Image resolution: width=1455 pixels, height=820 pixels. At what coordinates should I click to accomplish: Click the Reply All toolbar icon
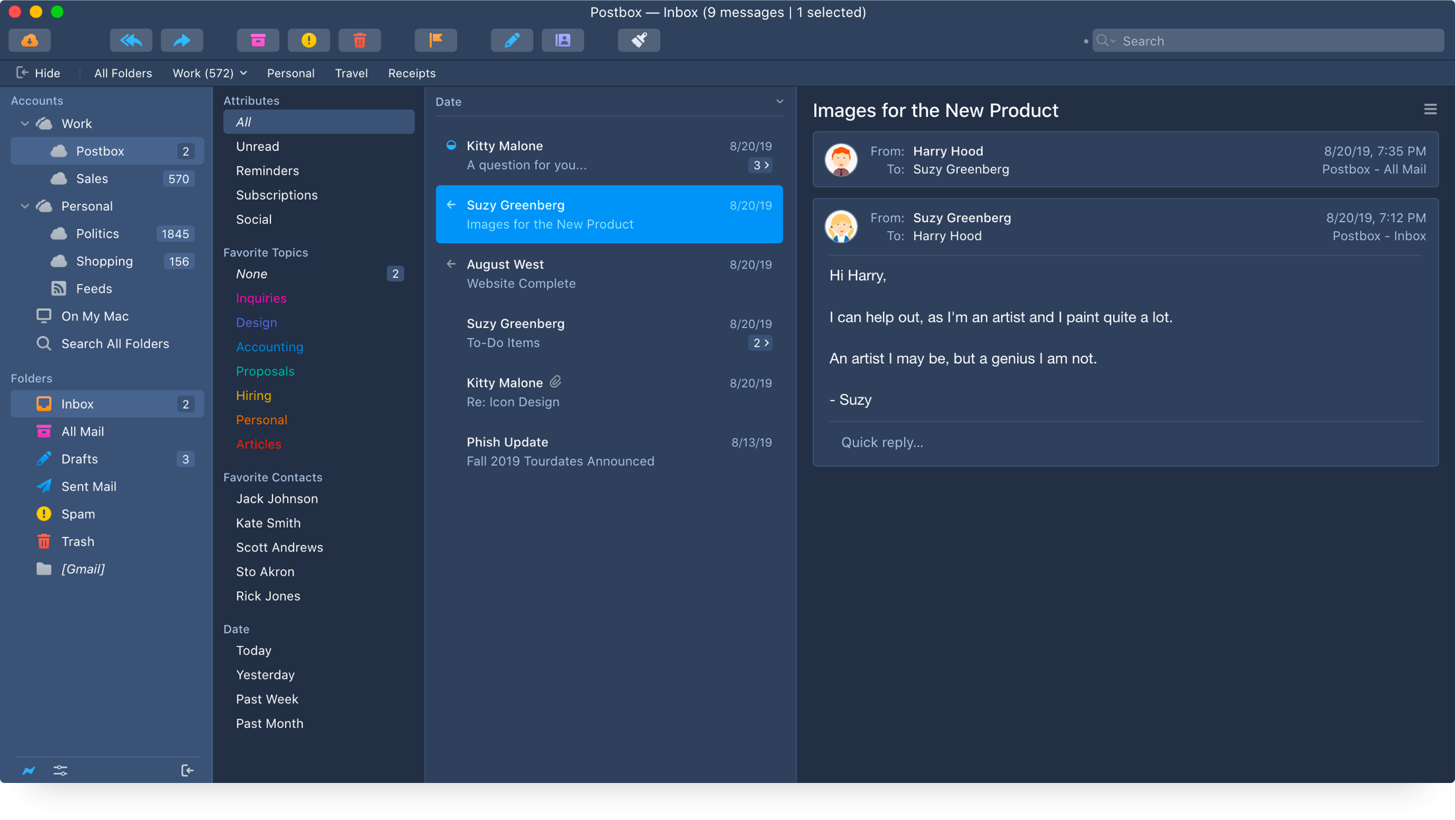[131, 40]
